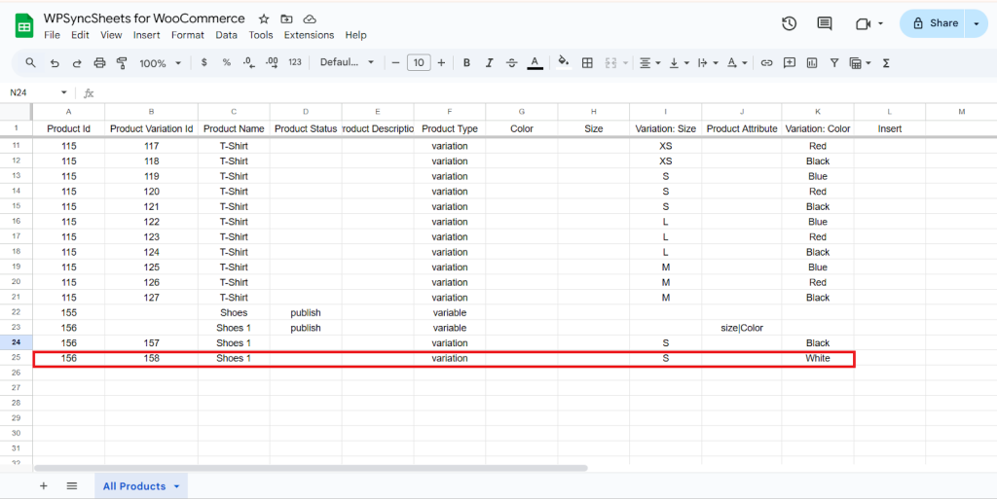Pick a cell fill color
Screen dimensions: 997x499
564,63
